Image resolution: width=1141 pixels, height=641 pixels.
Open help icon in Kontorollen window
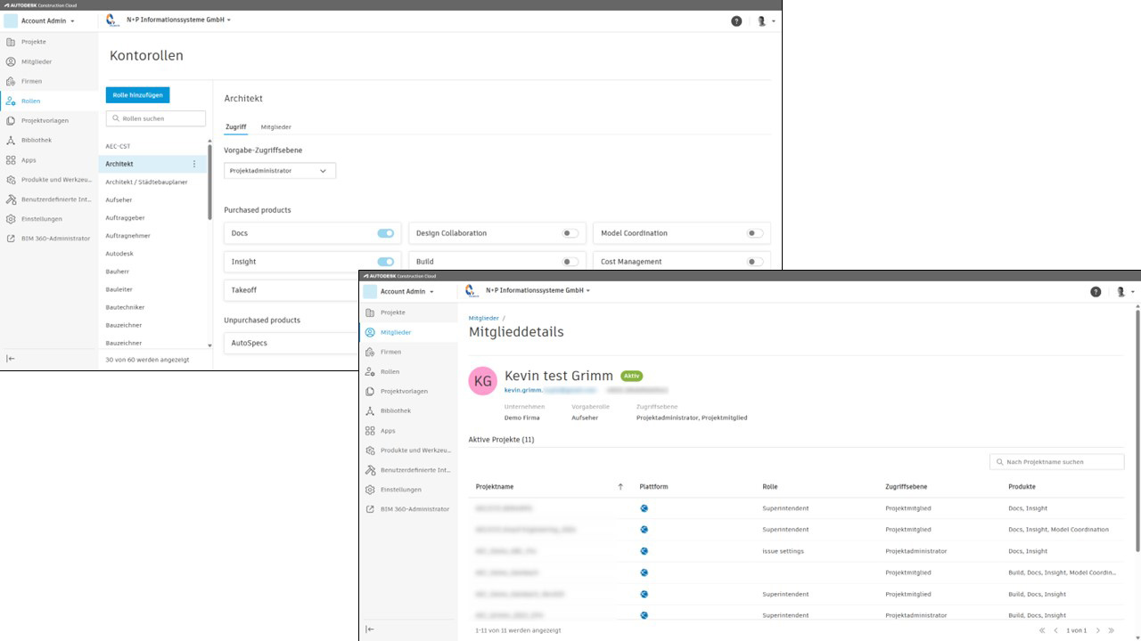pos(736,20)
